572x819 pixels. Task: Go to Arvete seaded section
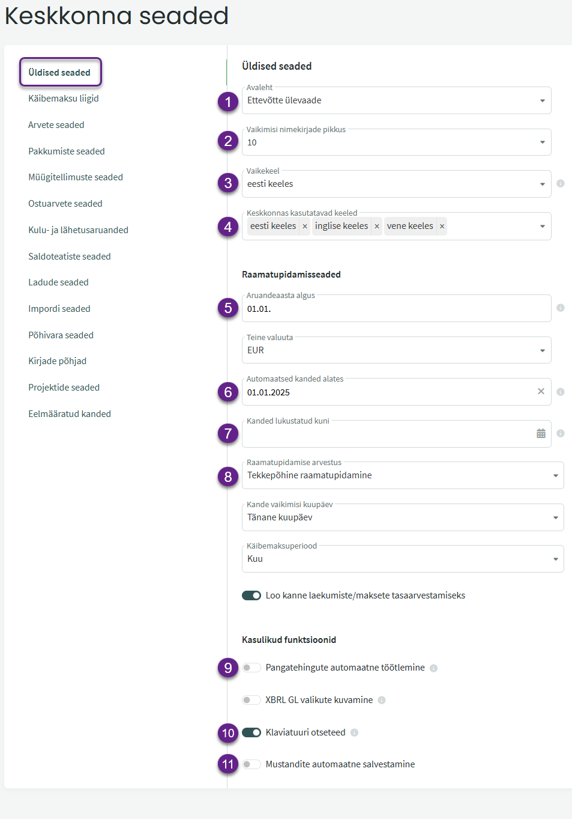pos(56,125)
